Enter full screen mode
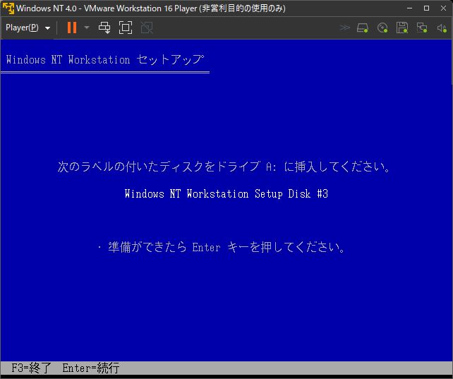 point(126,28)
